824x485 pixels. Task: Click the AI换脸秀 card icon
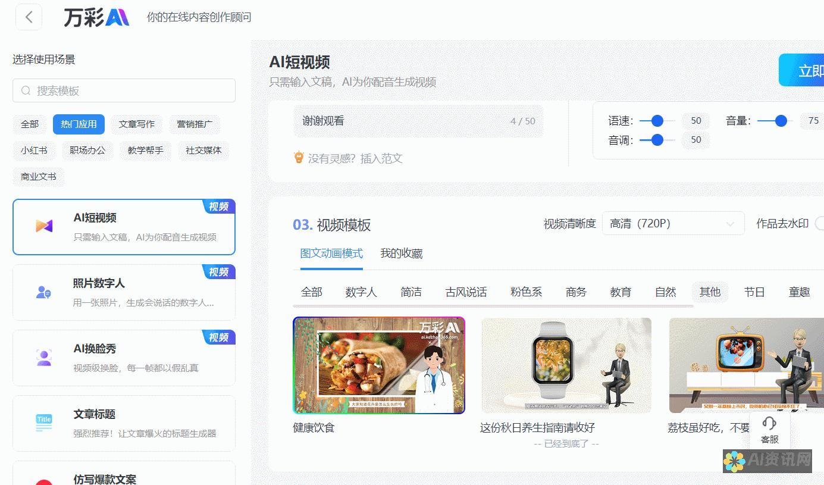[x=44, y=358]
